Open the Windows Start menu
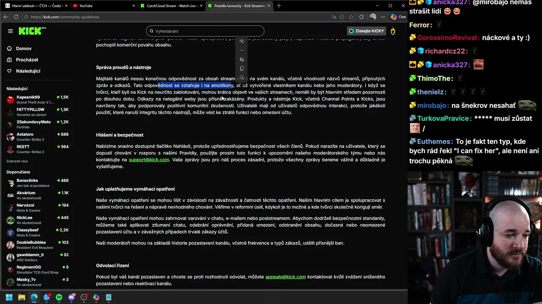The height and width of the screenshot is (304, 542). (x=9, y=297)
